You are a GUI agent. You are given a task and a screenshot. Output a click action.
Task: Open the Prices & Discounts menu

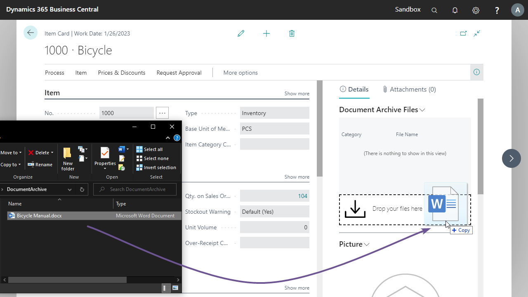(122, 73)
